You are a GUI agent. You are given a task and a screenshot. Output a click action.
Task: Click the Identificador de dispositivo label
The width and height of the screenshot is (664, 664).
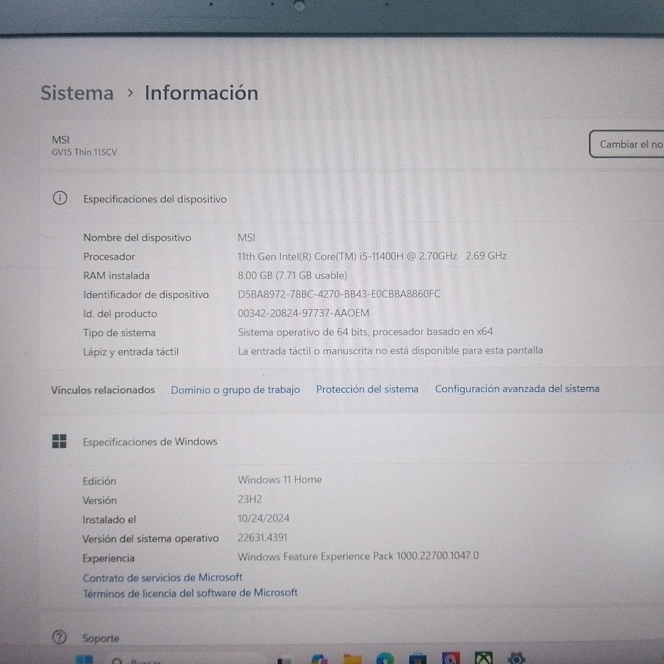(x=146, y=295)
